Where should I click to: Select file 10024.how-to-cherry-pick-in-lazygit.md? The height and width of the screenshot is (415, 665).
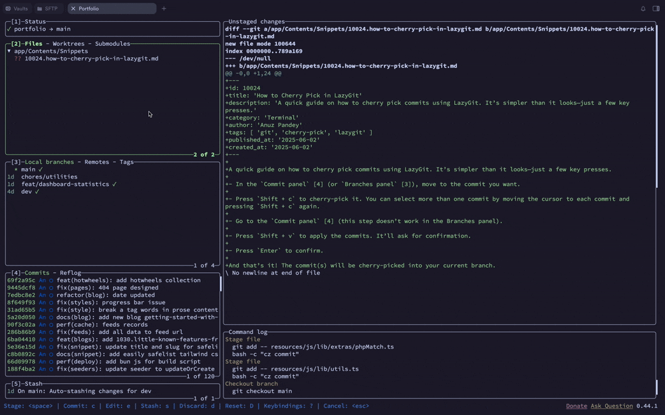tap(91, 58)
